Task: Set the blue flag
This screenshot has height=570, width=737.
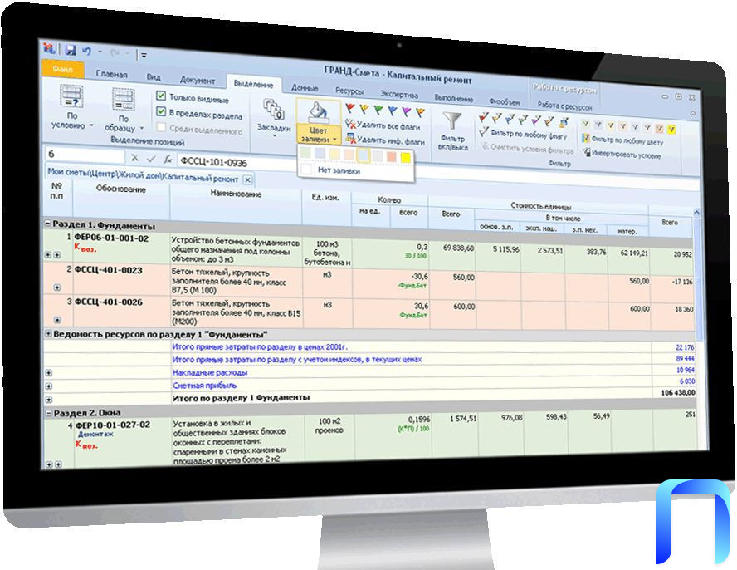Action: coord(393,111)
